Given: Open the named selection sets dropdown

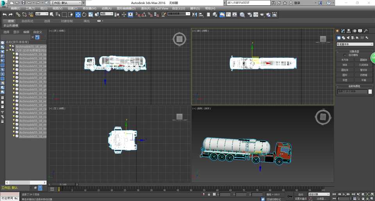Looking at the screenshot, I should pos(179,14).
